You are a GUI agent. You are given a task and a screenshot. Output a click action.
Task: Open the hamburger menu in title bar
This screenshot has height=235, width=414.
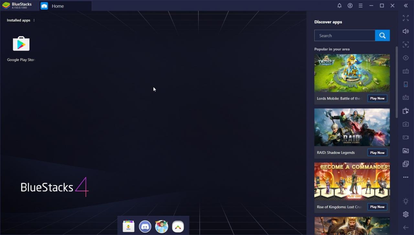pos(360,6)
